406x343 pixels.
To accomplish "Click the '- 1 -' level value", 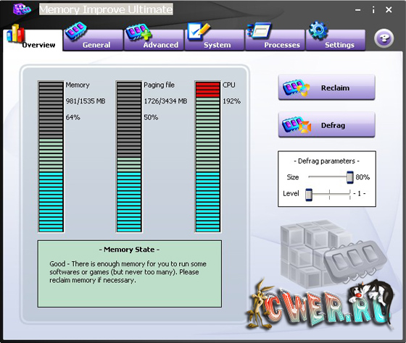I will (x=359, y=194).
